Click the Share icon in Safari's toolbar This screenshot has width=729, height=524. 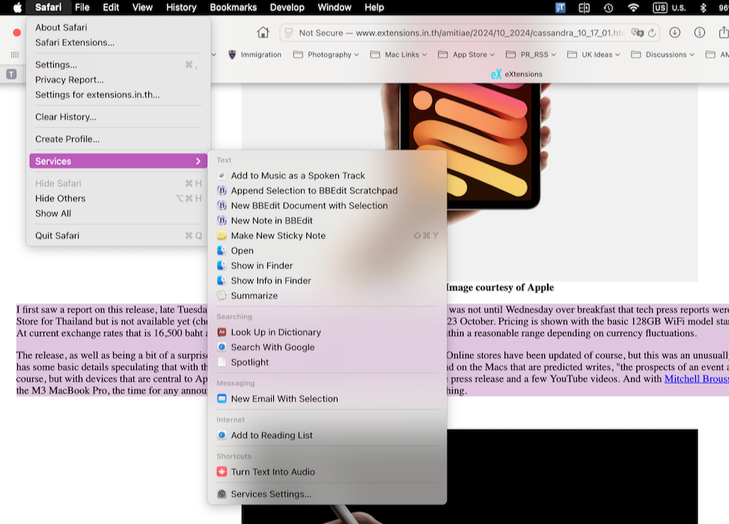tap(724, 32)
